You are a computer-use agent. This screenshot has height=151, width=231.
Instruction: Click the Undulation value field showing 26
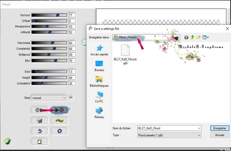(x=72, y=83)
